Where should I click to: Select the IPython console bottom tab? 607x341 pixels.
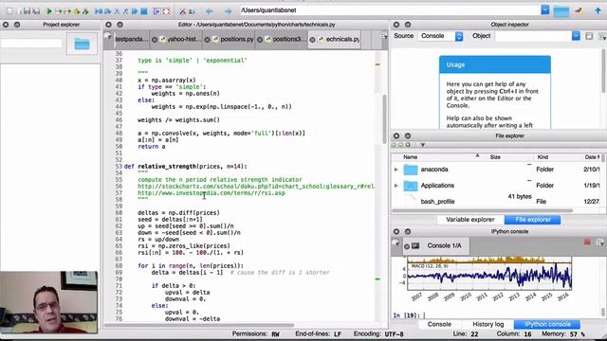547,324
